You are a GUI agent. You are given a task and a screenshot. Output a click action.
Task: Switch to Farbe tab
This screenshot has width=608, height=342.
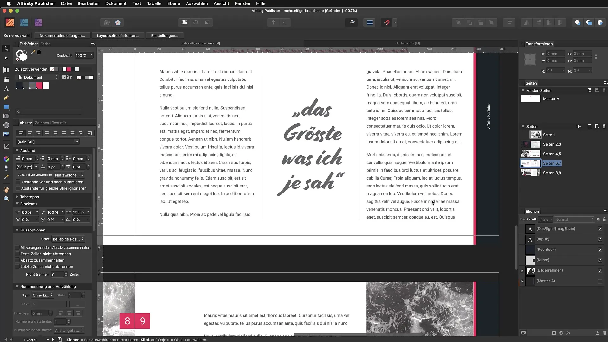[x=46, y=44]
